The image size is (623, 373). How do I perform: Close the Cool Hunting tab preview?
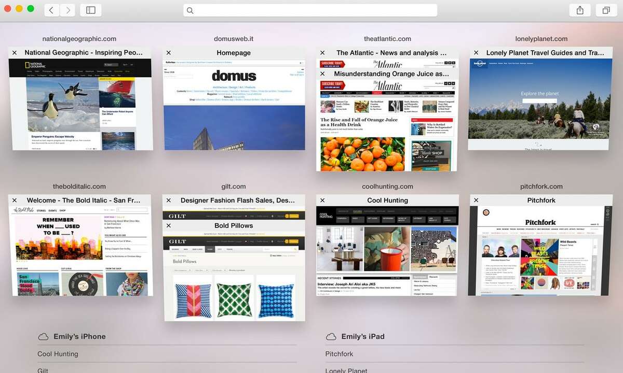tap(322, 200)
